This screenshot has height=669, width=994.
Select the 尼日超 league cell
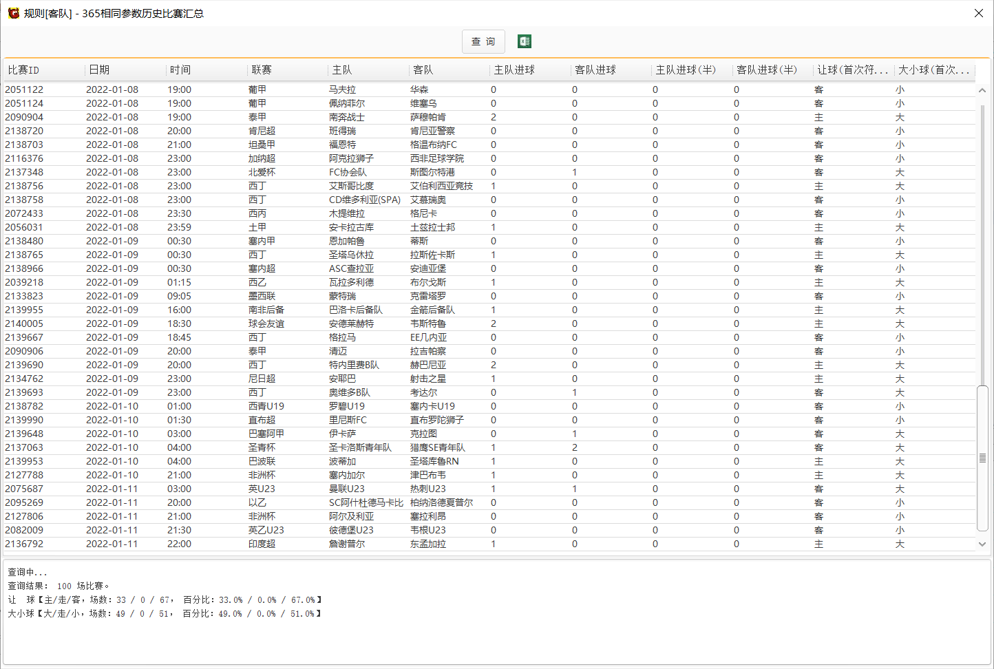[262, 379]
